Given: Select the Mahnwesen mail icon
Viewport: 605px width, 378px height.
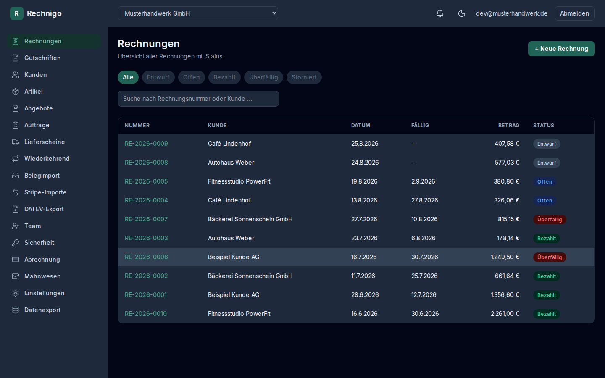Looking at the screenshot, I should (16, 276).
